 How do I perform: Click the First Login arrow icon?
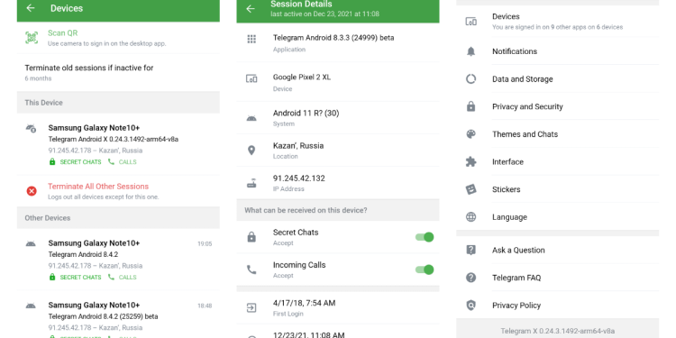[x=251, y=308]
